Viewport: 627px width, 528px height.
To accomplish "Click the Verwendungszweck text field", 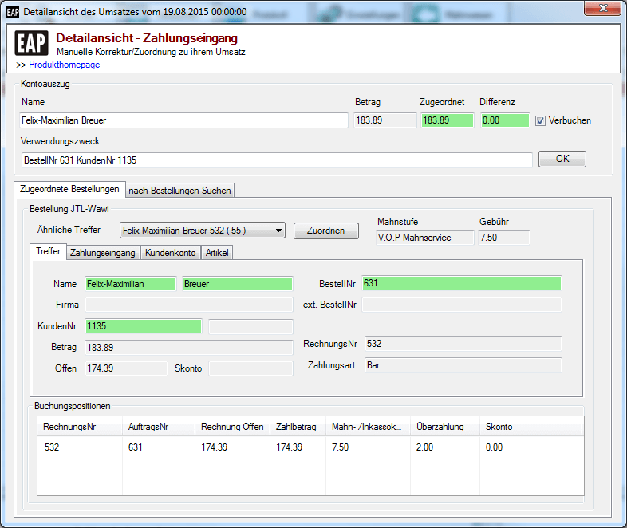I will pyautogui.click(x=277, y=160).
